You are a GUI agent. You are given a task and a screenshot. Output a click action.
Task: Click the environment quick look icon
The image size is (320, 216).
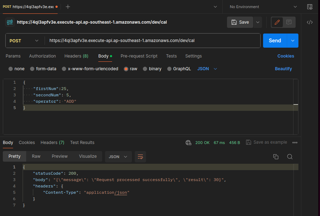pyautogui.click(x=310, y=7)
